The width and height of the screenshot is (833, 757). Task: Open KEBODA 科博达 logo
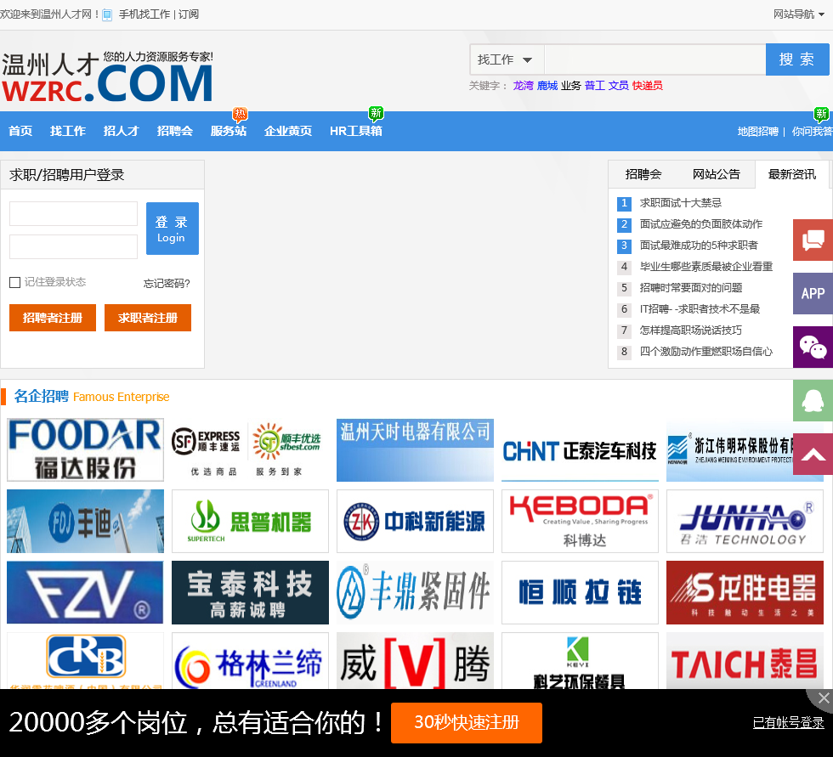[x=580, y=522]
